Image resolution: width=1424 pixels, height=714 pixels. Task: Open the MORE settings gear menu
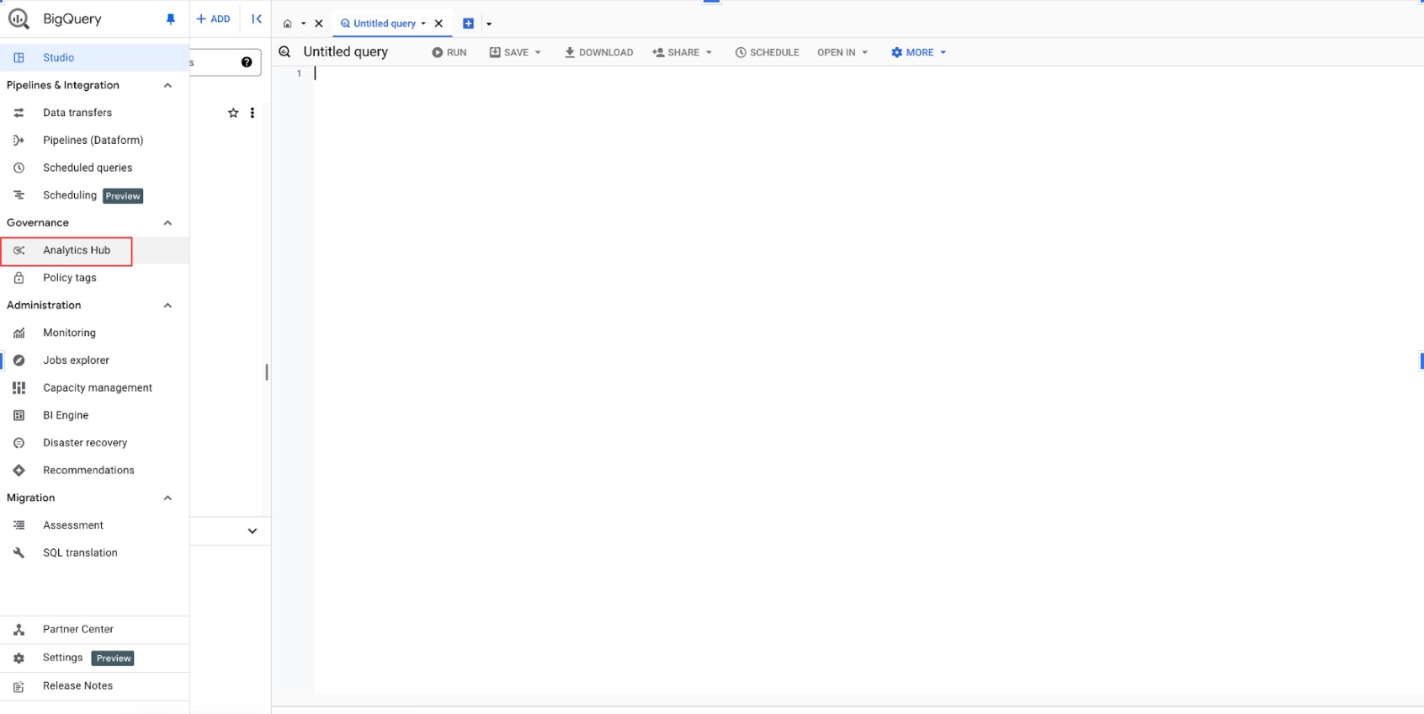(918, 52)
